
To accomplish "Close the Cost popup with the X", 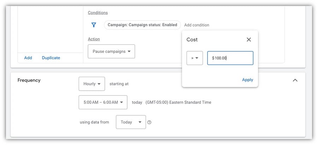I will point(249,40).
